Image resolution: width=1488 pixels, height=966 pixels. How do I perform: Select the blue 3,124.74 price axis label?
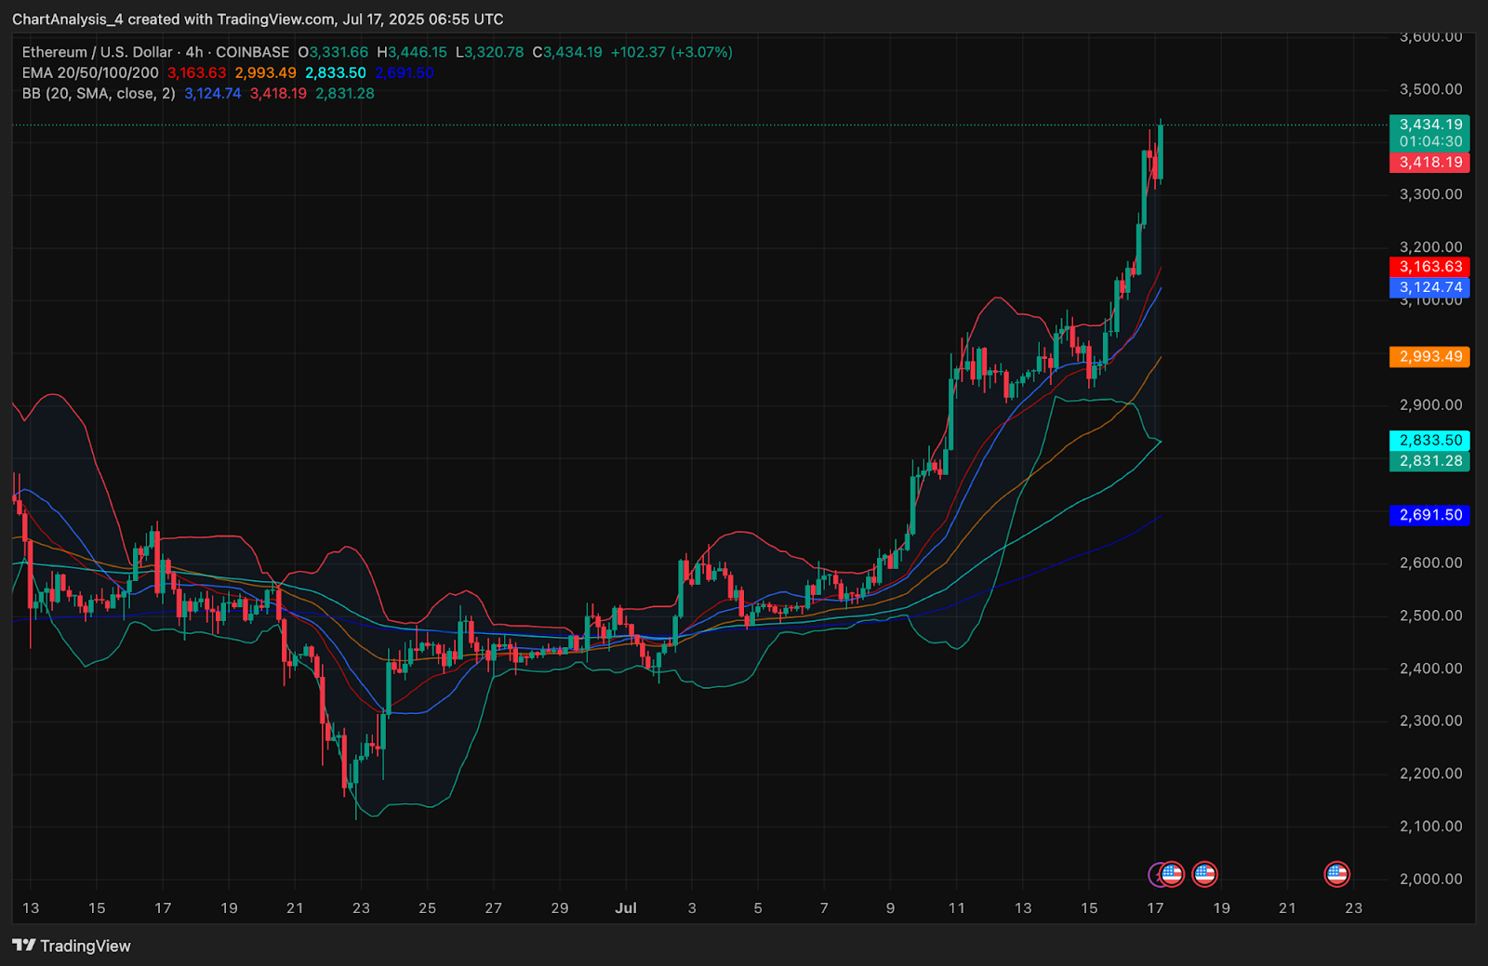click(1429, 287)
